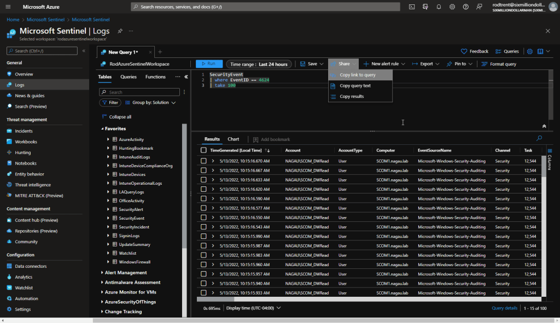This screenshot has height=323, width=560.
Task: Check the row with time 10:15:15.933 AM
Action: [x=203, y=292]
